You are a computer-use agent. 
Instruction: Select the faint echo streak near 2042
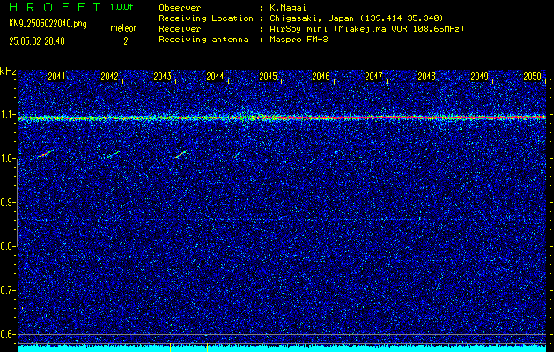click(x=114, y=154)
